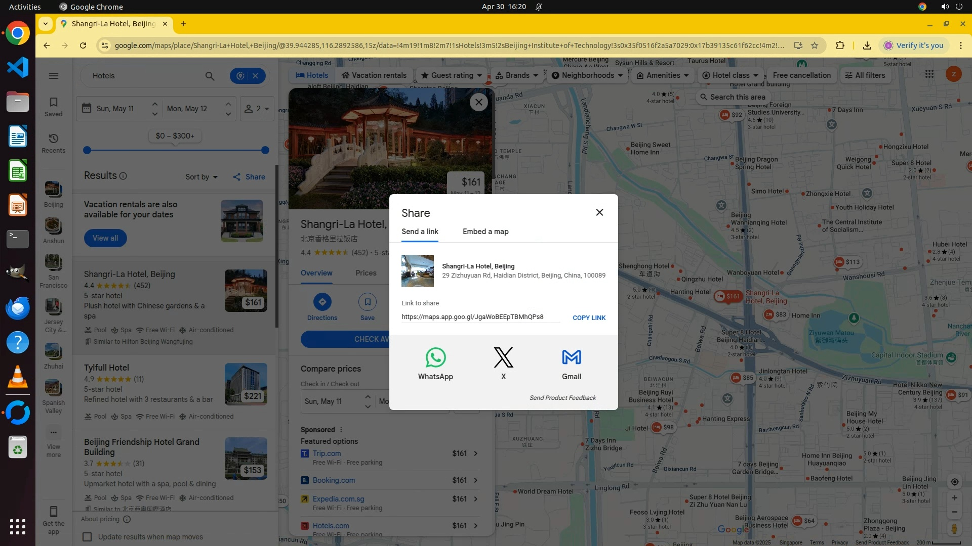Viewport: 972px width, 546px height.
Task: Enable Update results when map moves
Action: tap(88, 537)
